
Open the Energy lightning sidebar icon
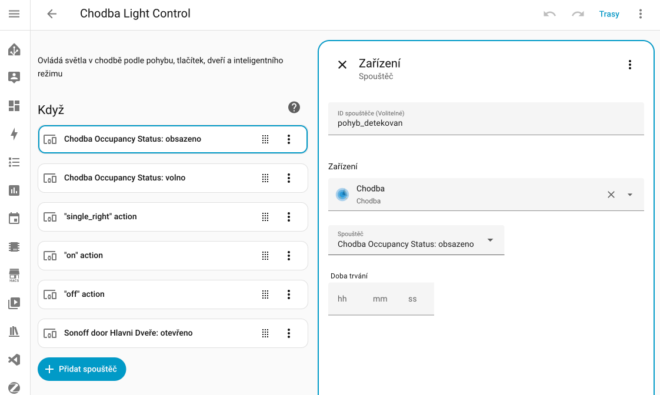pos(14,134)
